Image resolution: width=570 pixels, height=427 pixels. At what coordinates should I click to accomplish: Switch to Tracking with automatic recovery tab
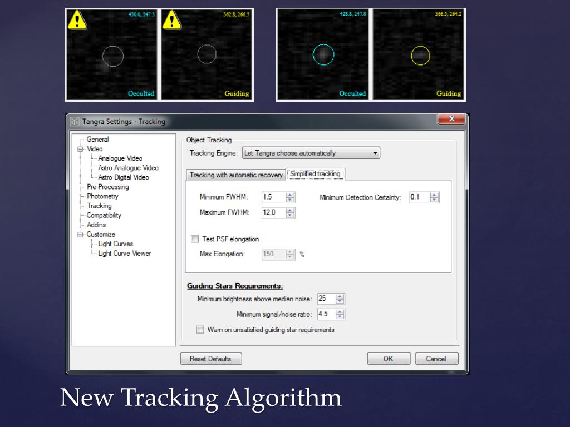236,175
